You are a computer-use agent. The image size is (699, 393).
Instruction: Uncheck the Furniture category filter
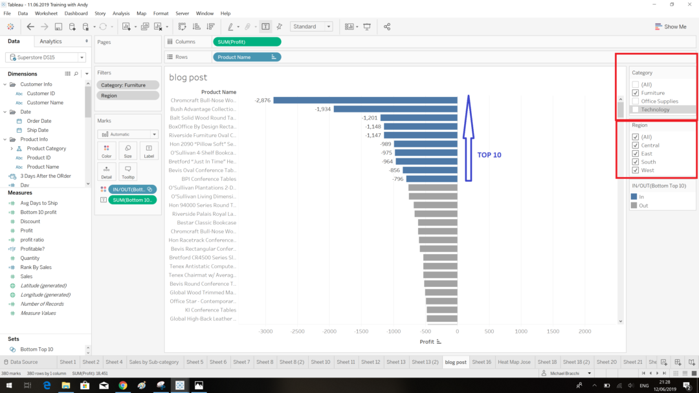[x=635, y=91]
